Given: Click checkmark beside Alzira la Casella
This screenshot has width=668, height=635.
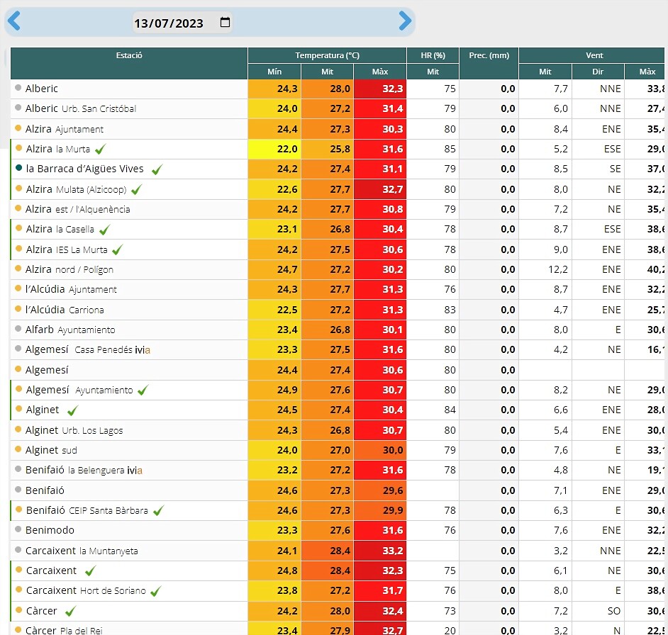Looking at the screenshot, I should 104,230.
